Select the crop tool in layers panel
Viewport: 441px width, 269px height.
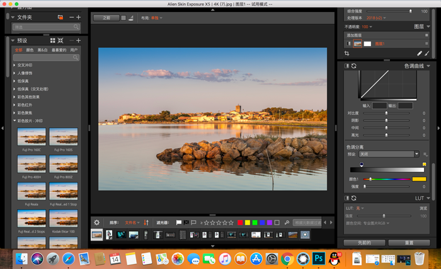[347, 54]
